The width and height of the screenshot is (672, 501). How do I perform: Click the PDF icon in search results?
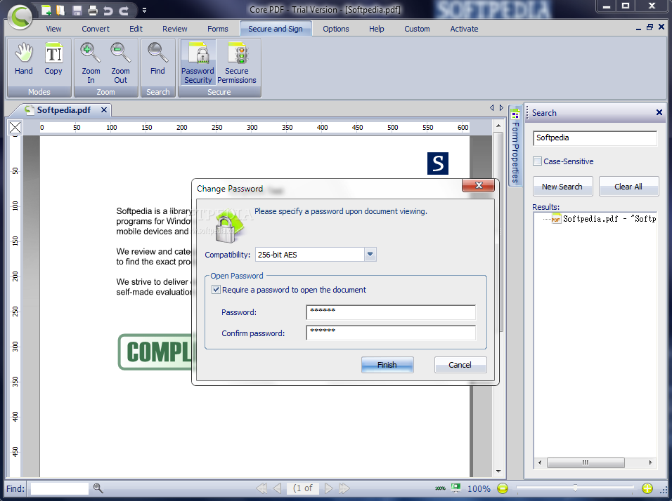coord(556,219)
